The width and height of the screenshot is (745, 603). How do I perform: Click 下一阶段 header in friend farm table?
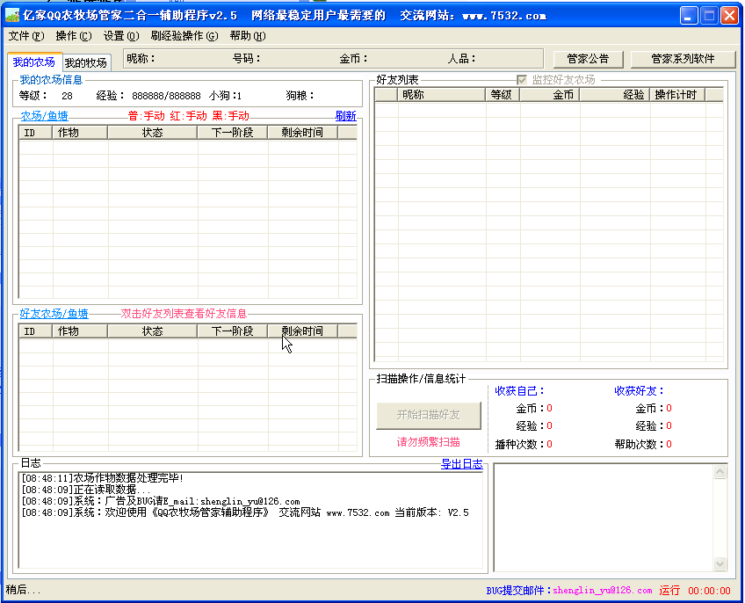233,331
